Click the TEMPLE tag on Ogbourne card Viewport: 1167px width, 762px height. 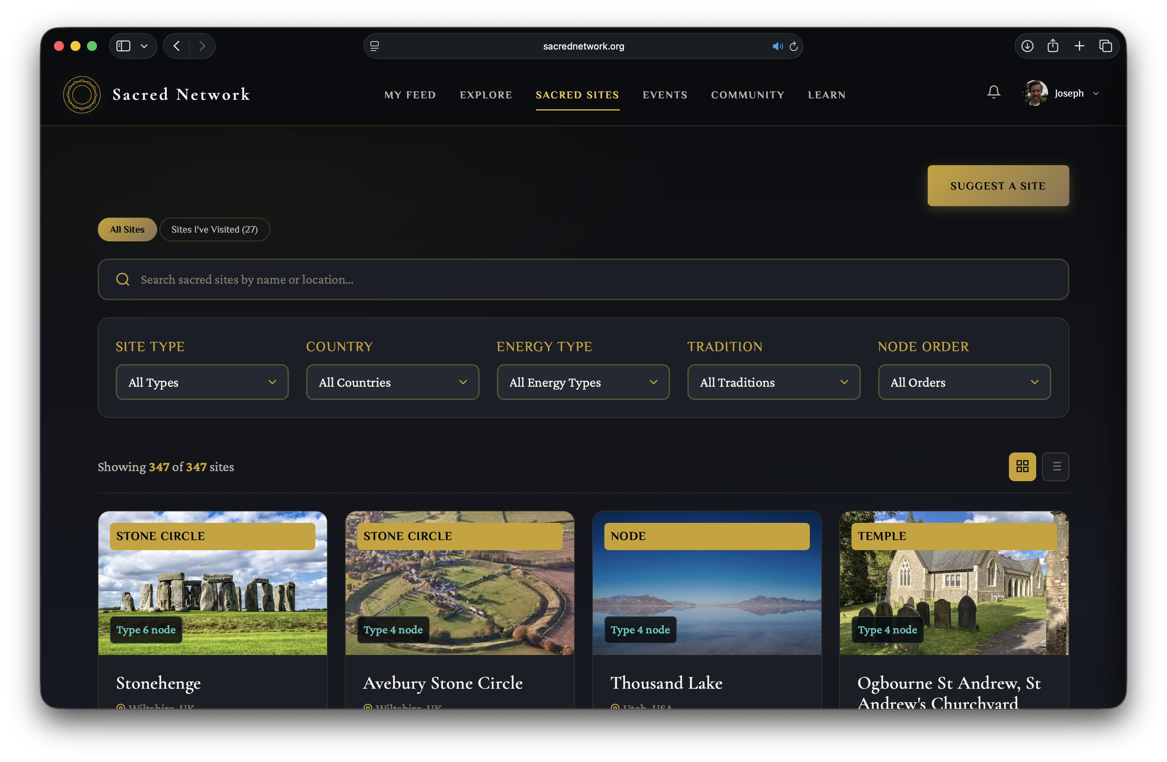coord(954,536)
